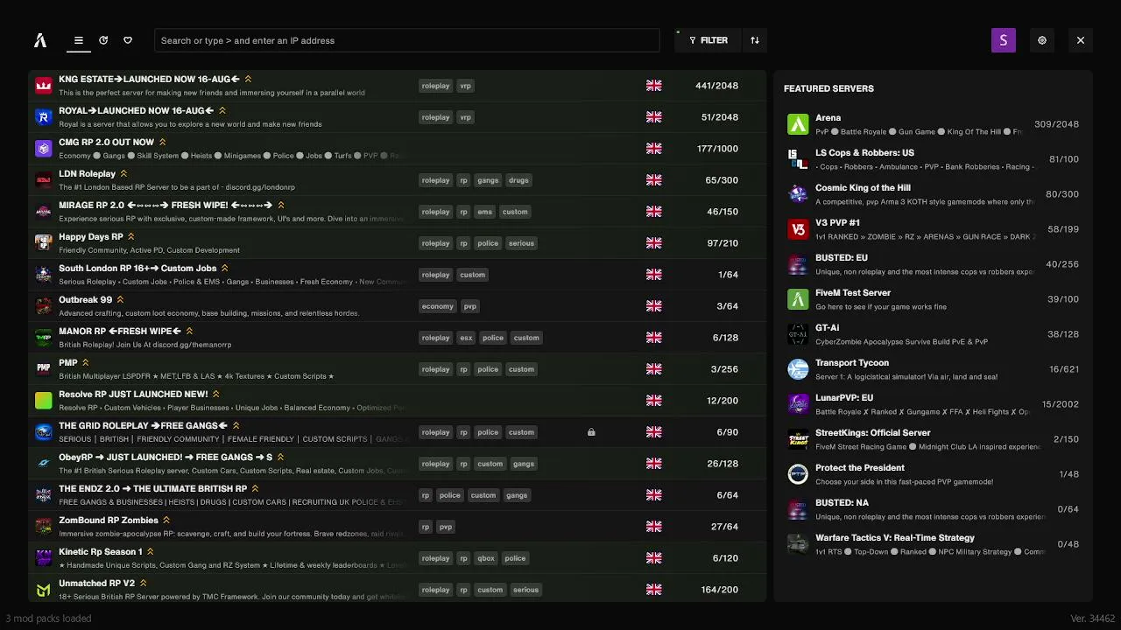Select the ObeyRP server icon
This screenshot has height=630, width=1121.
(44, 464)
